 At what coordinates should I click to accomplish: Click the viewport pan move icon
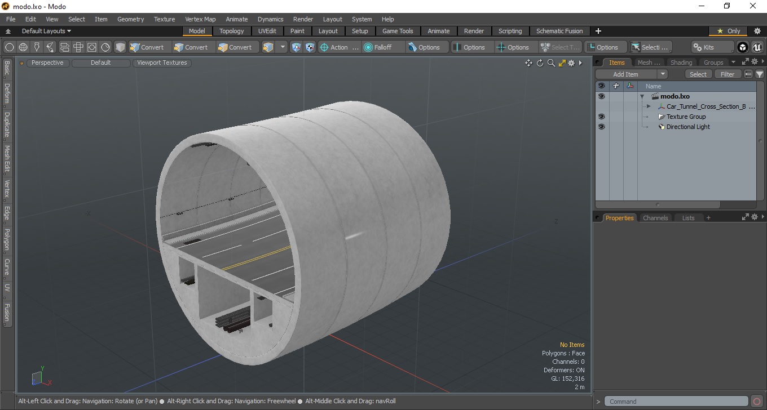528,63
